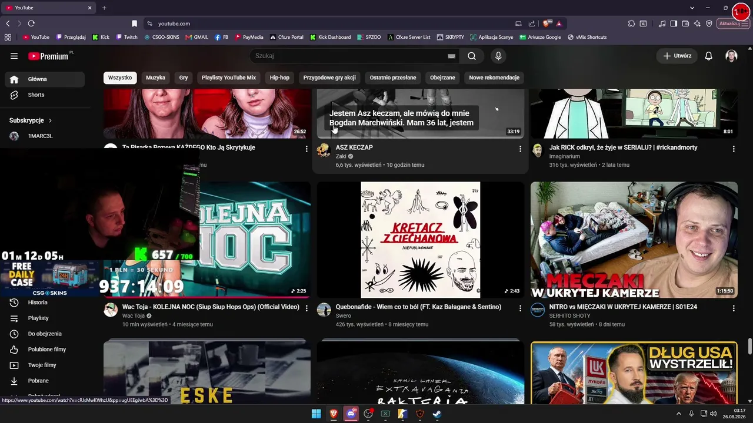Select the Ostatnio przesłane chip
Image resolution: width=753 pixels, height=423 pixels.
coord(393,78)
